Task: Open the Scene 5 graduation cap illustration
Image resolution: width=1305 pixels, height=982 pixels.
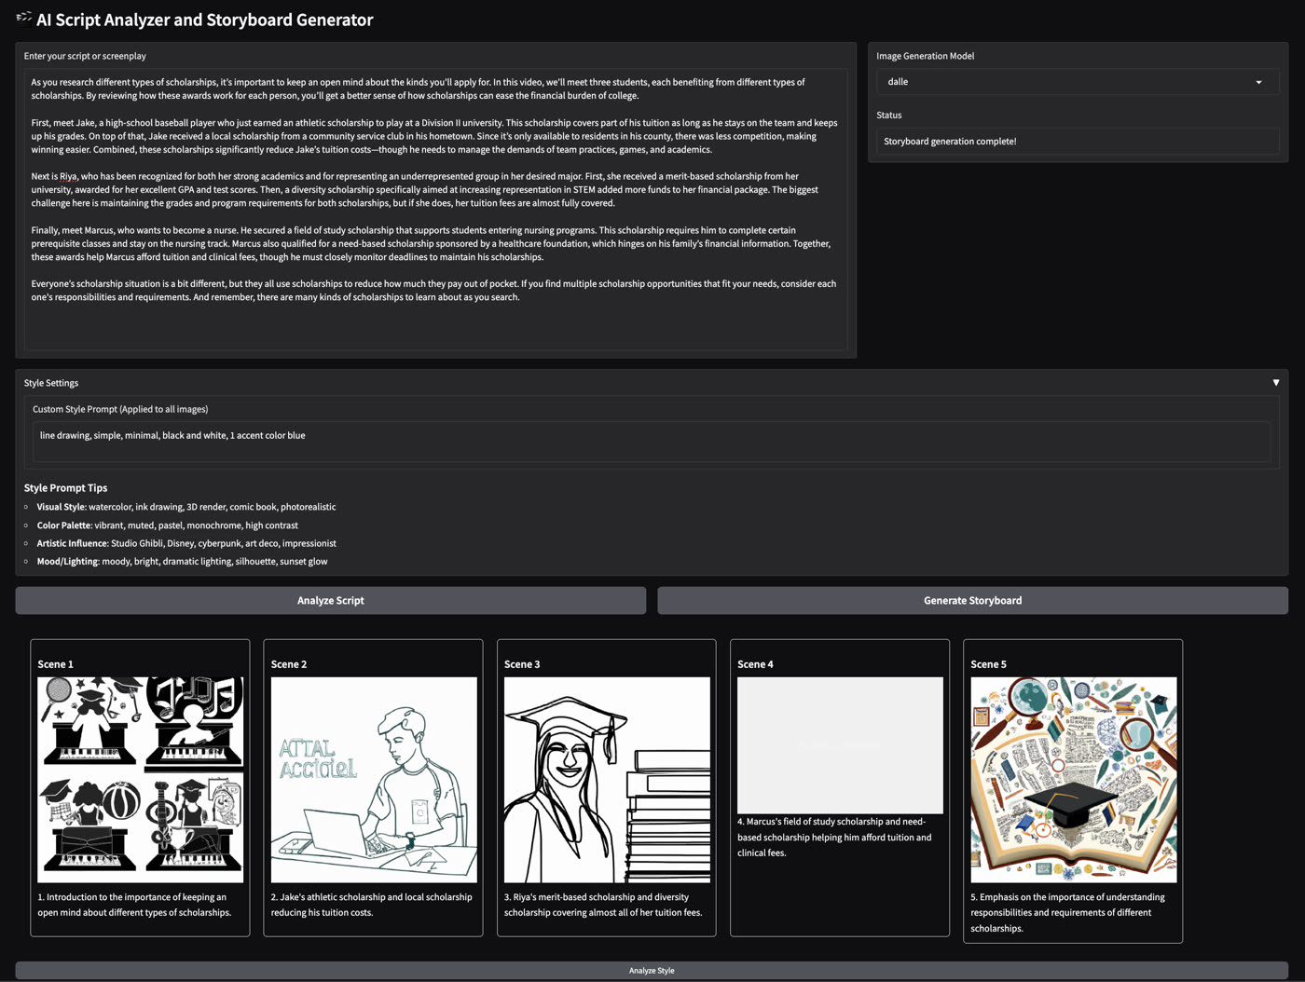Action: point(1073,780)
